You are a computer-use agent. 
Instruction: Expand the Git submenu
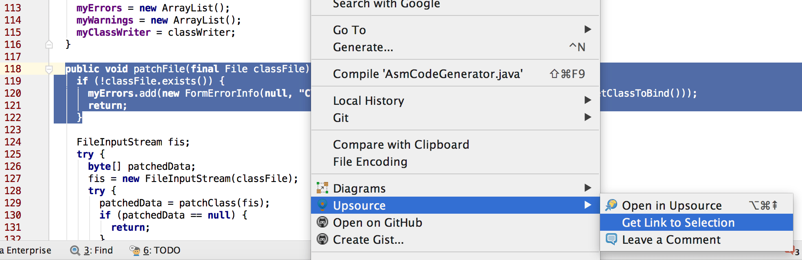point(587,117)
